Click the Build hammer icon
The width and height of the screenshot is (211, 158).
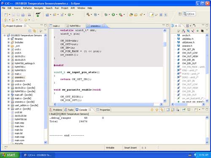coord(88,14)
